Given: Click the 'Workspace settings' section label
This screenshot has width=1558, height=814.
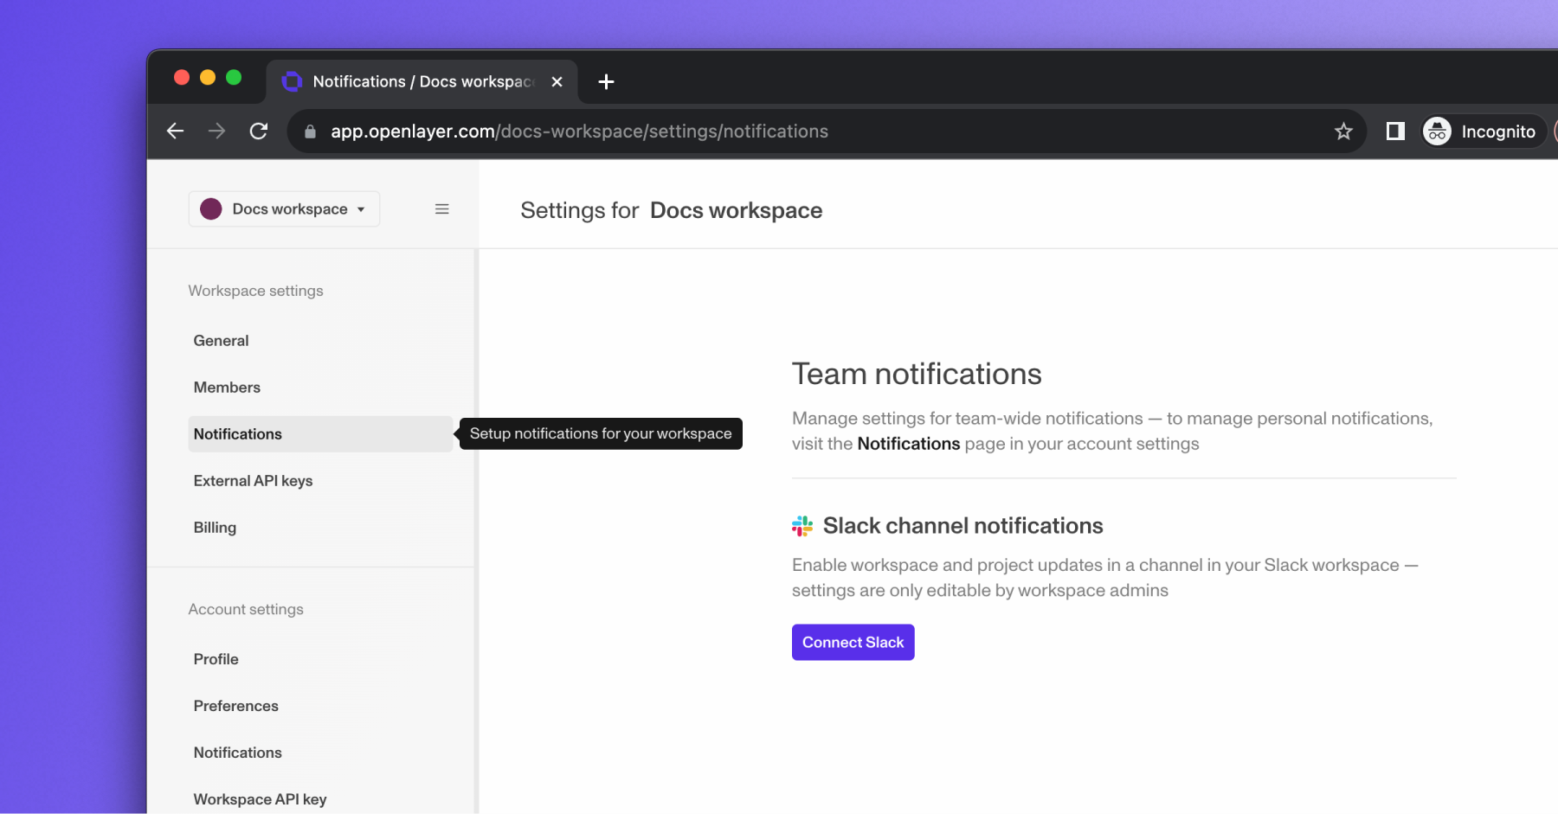Looking at the screenshot, I should [255, 291].
